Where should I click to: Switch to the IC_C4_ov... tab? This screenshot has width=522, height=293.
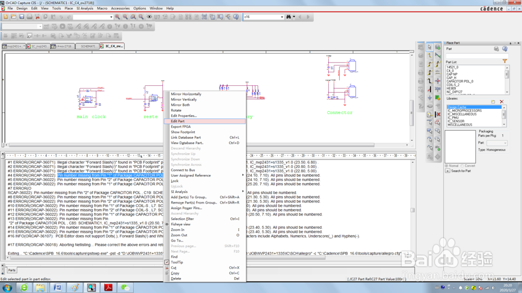click(112, 46)
